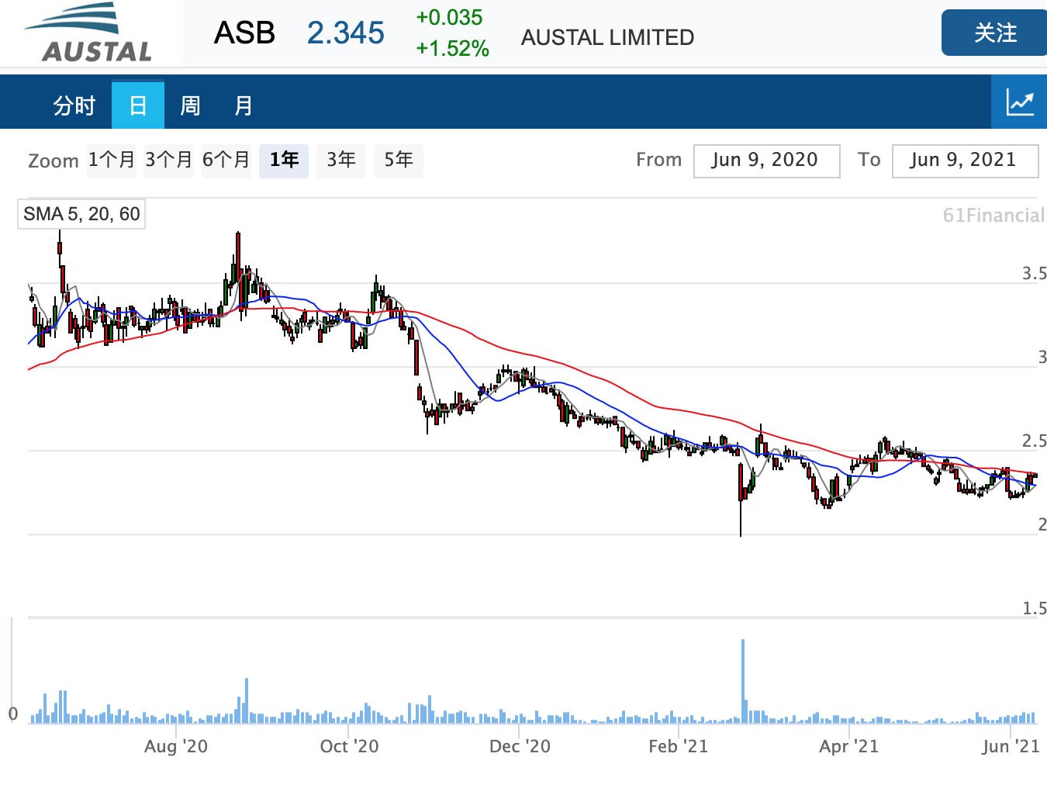Select the 日 daily chart tab
The height and width of the screenshot is (788, 1047).
(138, 105)
